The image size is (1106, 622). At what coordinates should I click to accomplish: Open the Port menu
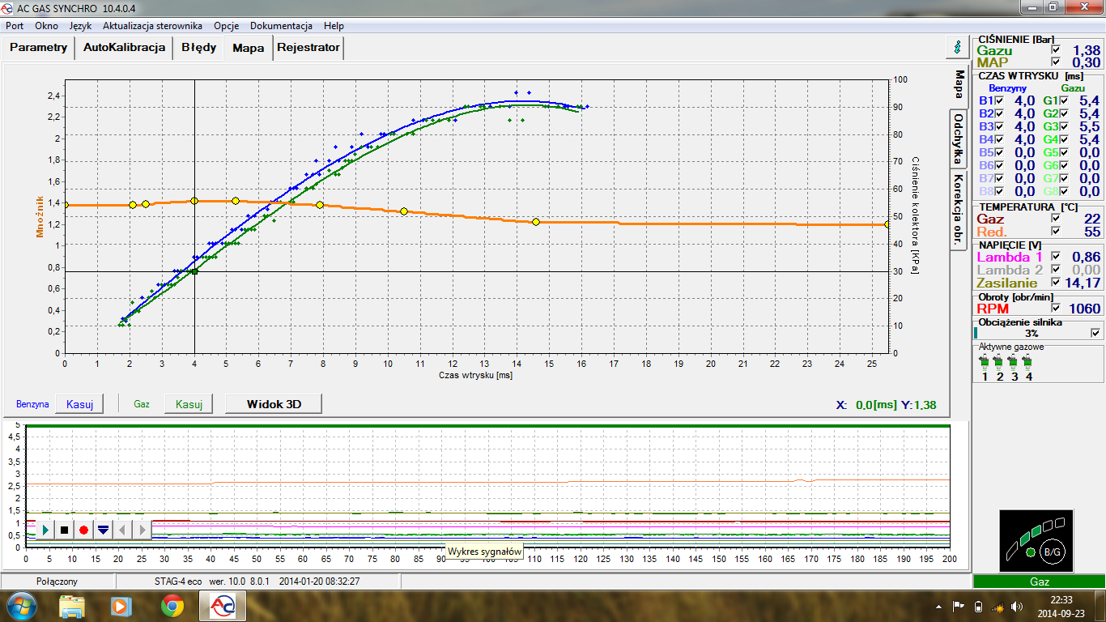pos(15,26)
